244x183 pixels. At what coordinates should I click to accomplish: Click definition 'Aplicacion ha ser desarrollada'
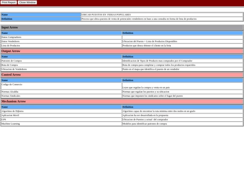click(145, 116)
